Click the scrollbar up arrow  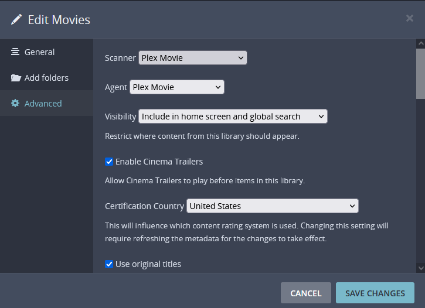(420, 43)
